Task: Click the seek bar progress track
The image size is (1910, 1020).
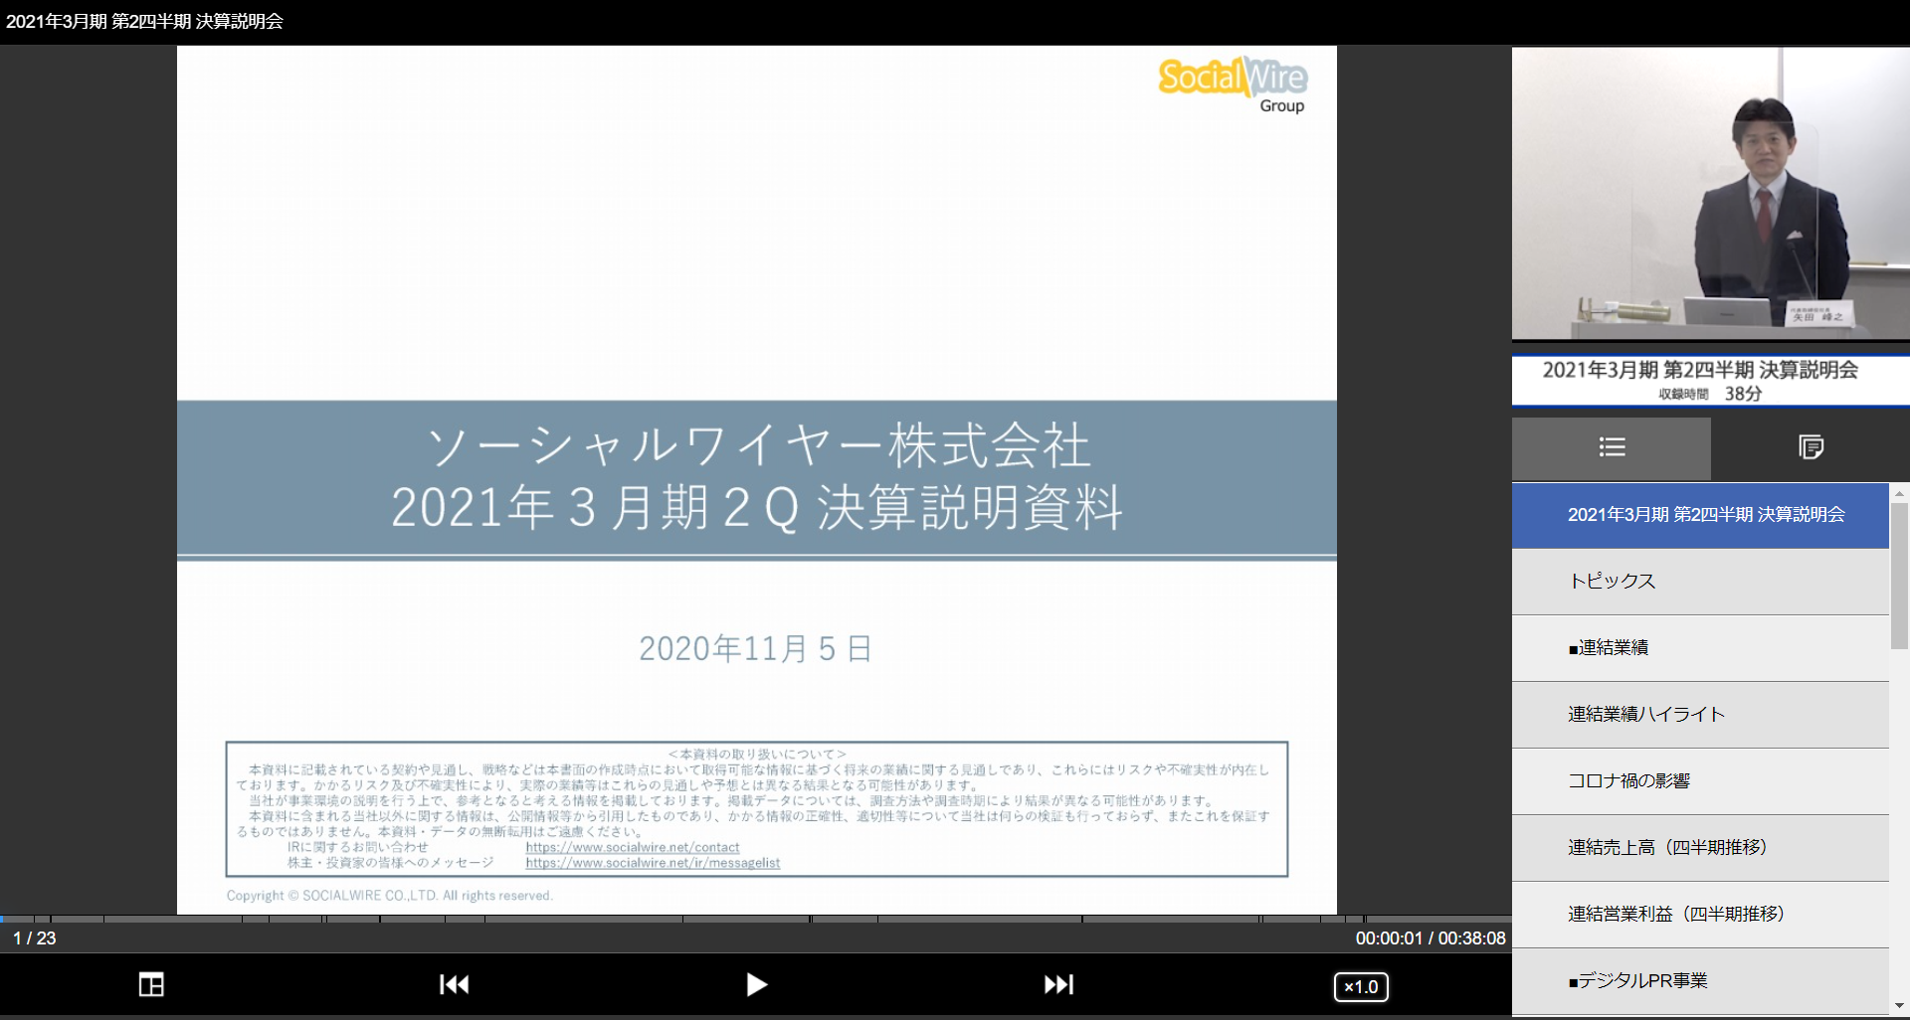Action: click(756, 920)
